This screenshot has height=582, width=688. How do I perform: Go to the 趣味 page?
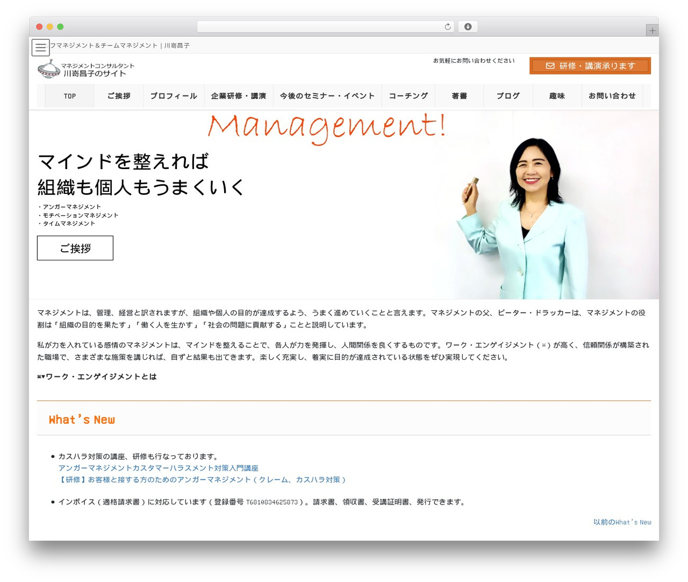point(557,96)
